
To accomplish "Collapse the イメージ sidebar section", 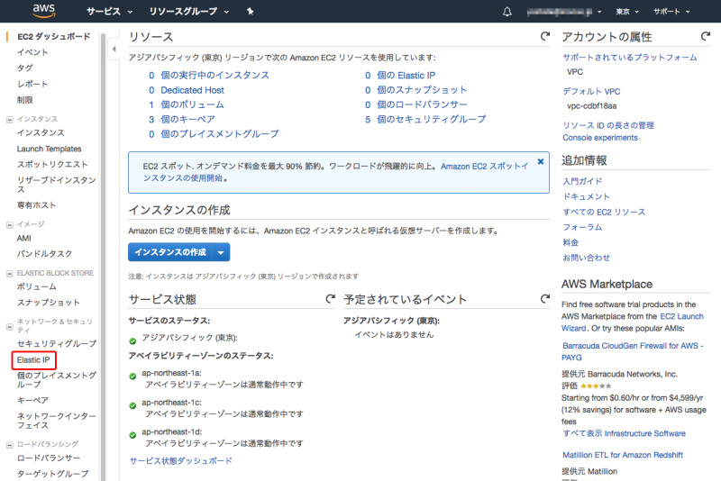I will pos(9,224).
